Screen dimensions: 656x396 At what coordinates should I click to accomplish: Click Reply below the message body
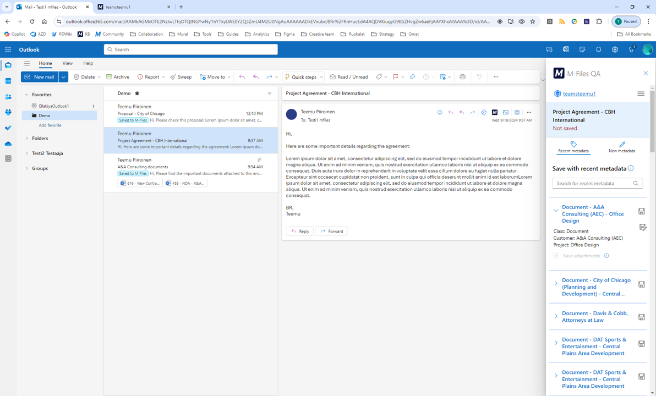coord(300,231)
